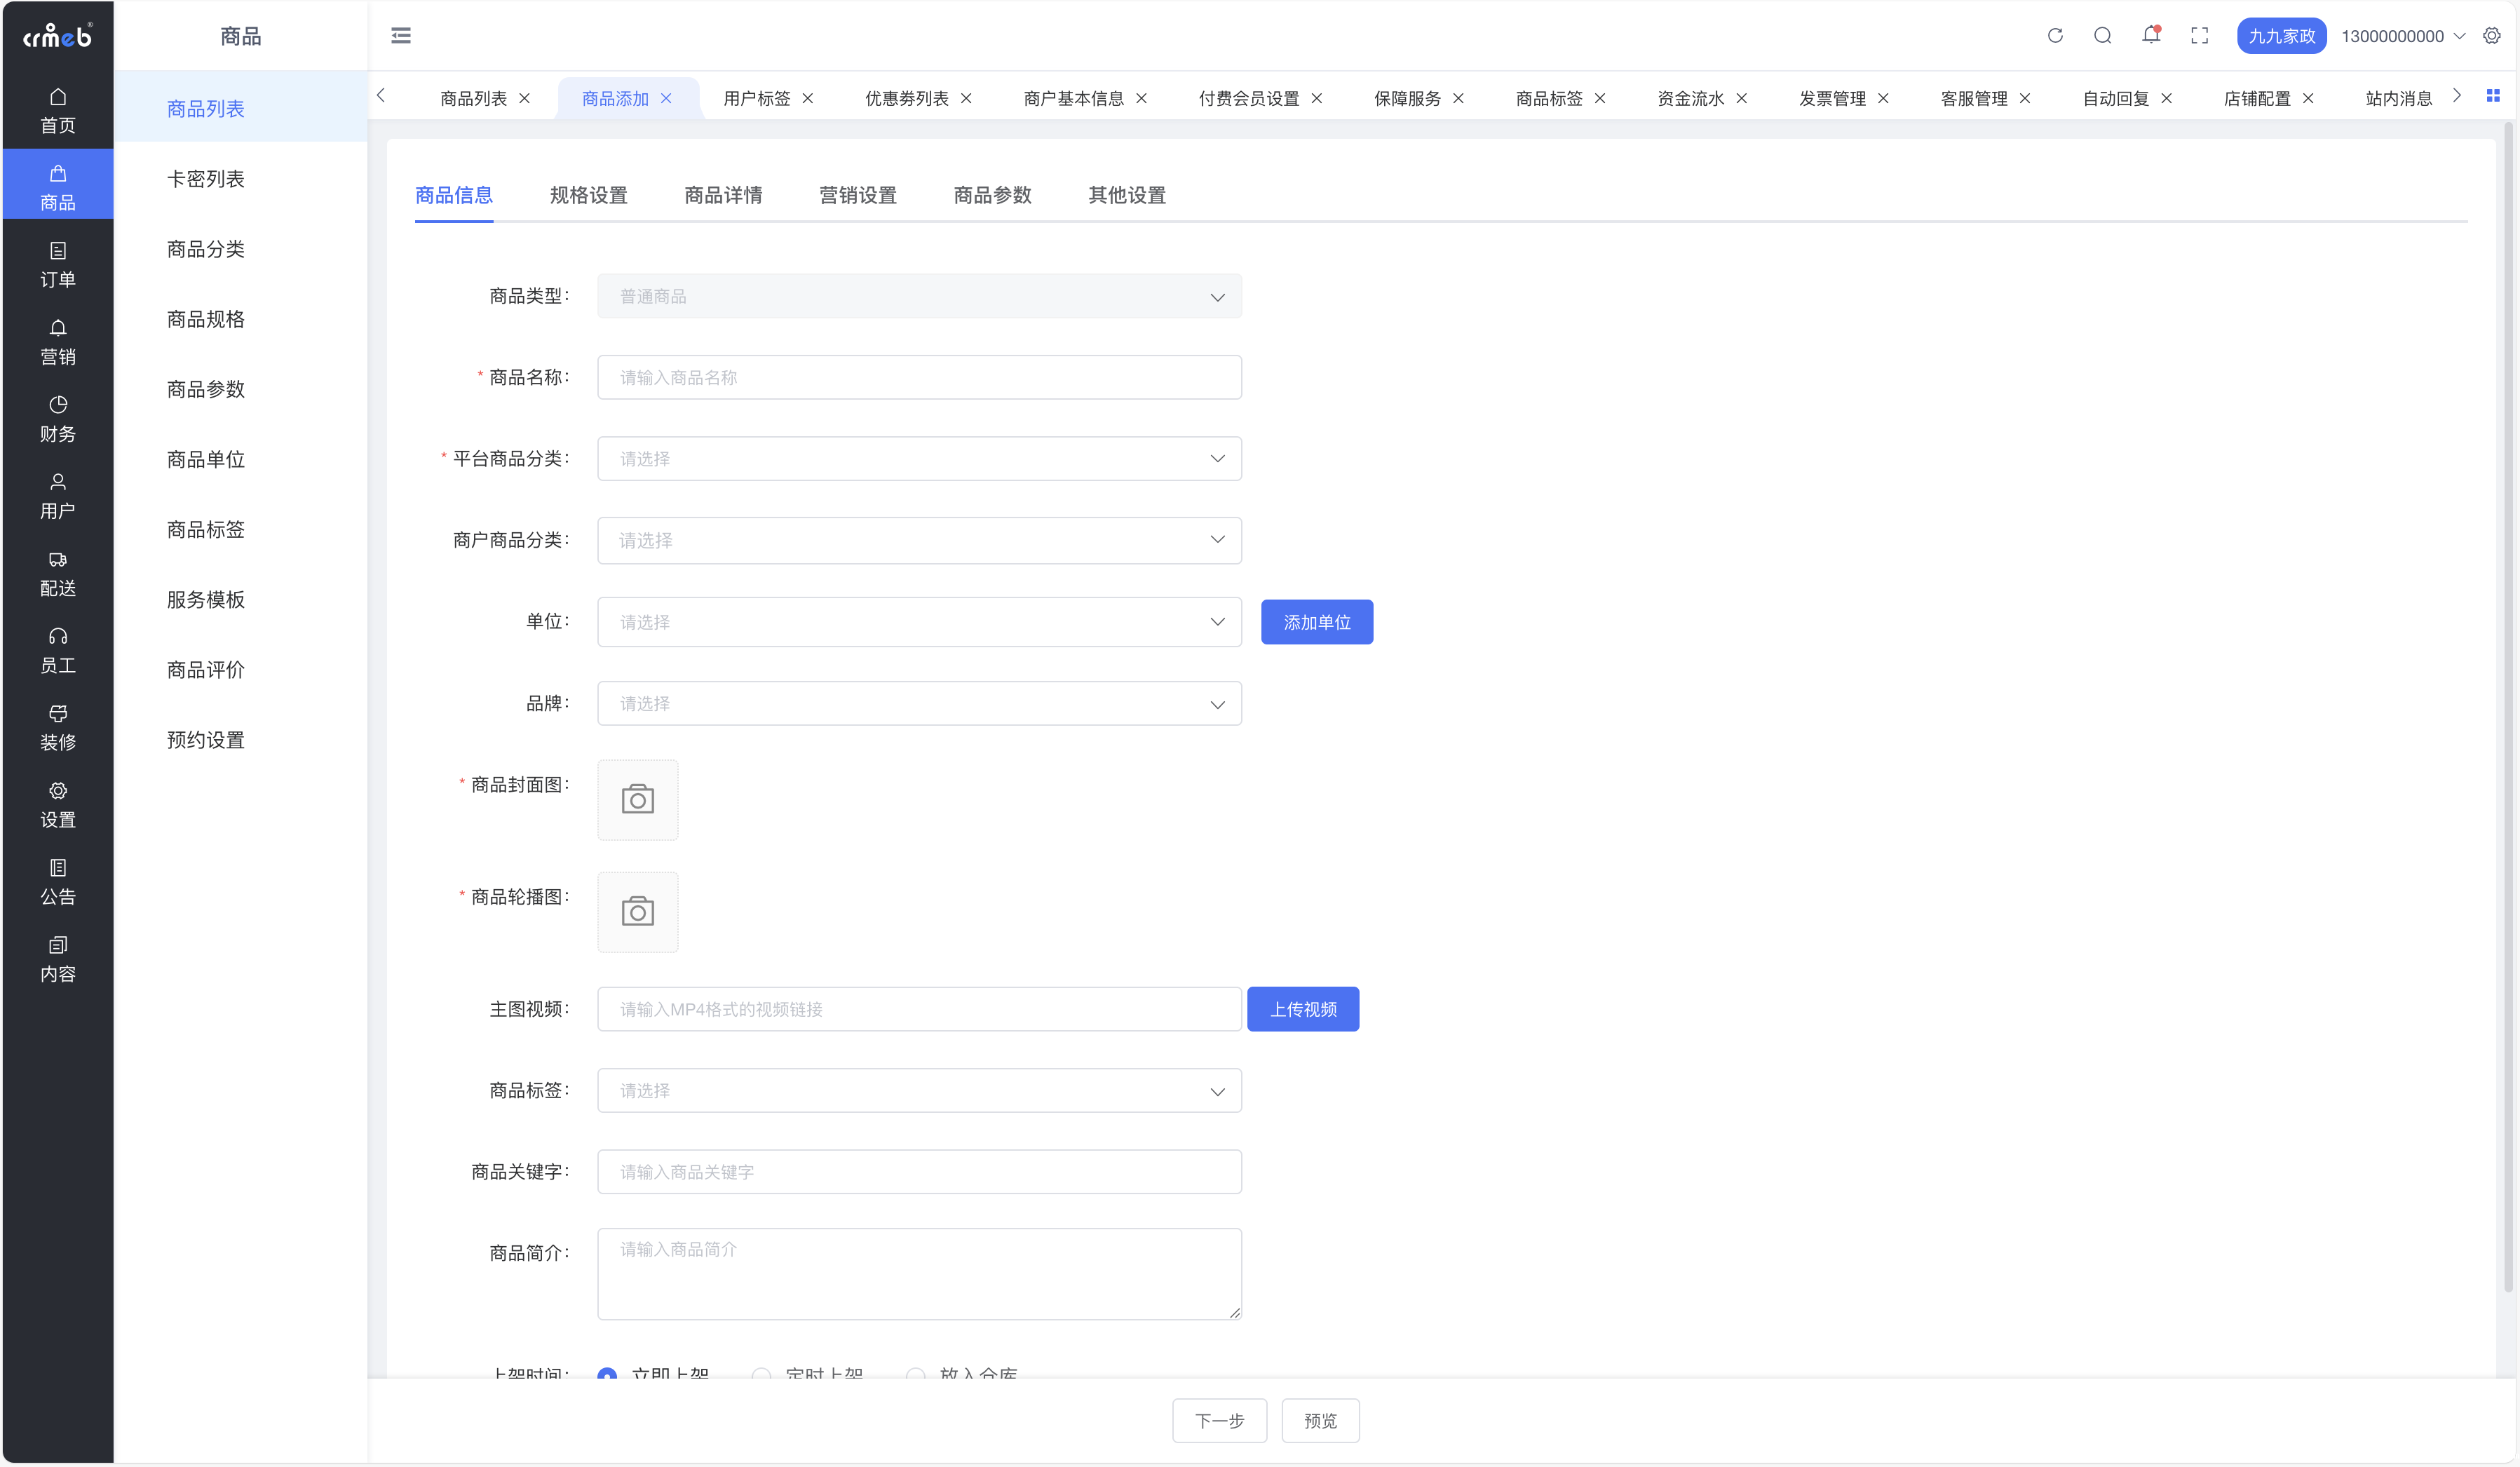Open 商品分类 in the side menu
Viewport: 2520px width, 1467px height.
coord(206,249)
